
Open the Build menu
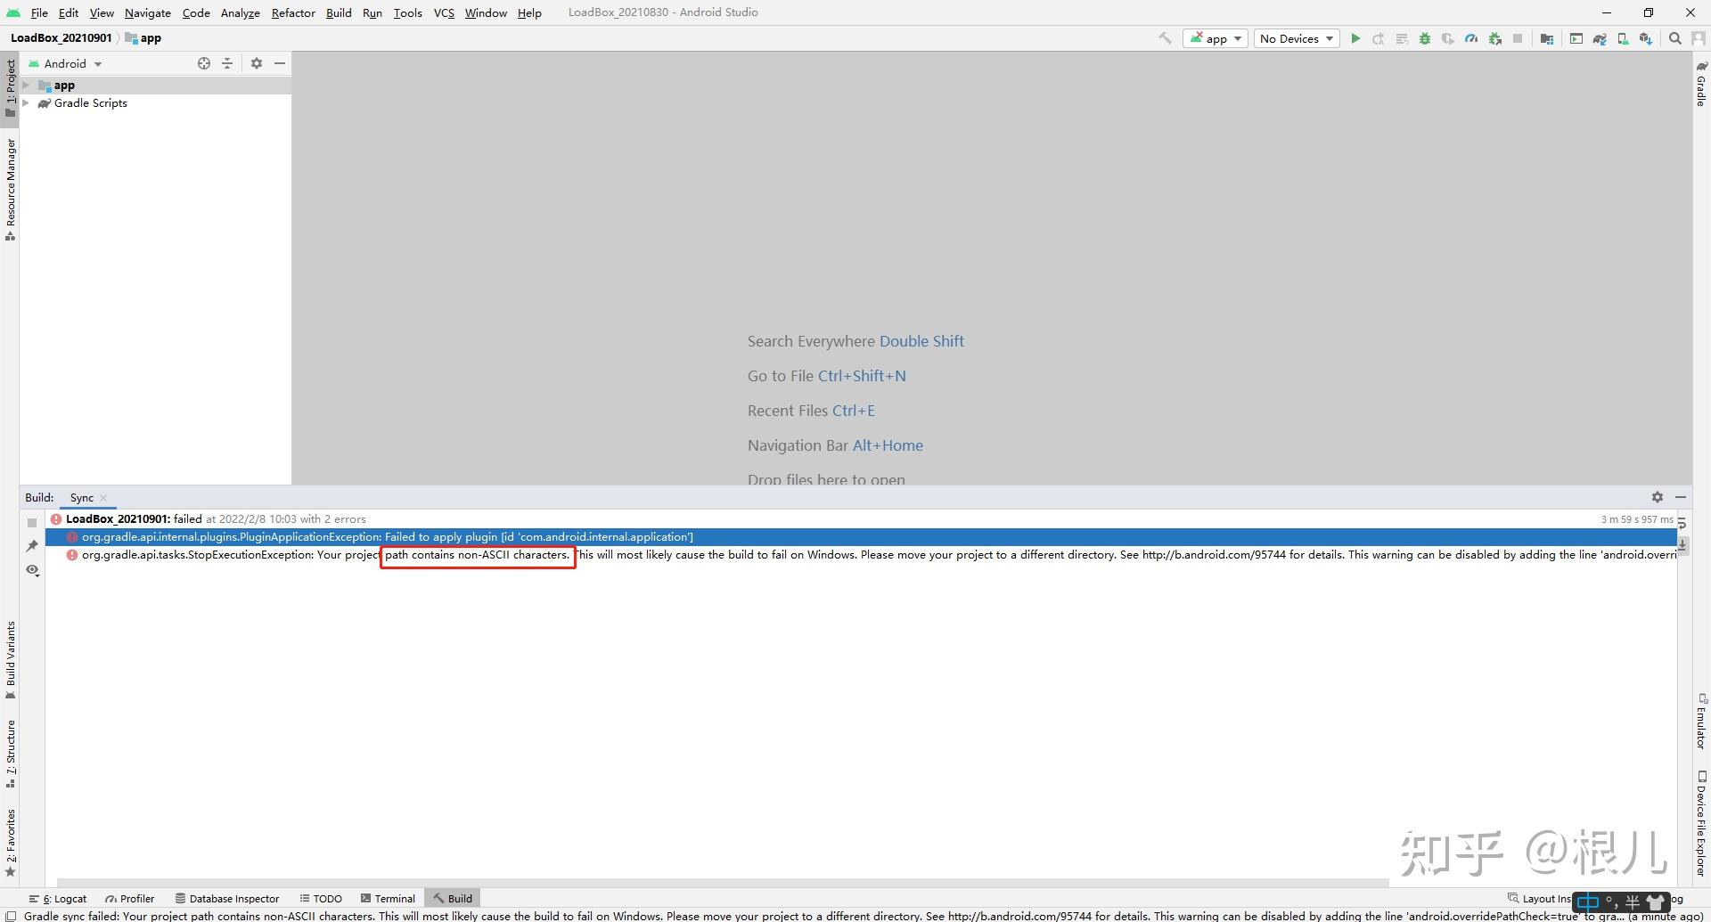click(x=338, y=12)
